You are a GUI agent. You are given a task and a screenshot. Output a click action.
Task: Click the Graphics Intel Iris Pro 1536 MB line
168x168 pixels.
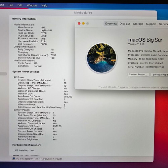coord(145,63)
